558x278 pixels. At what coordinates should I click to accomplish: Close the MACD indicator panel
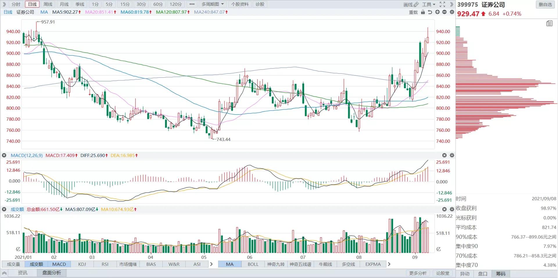pos(444,156)
